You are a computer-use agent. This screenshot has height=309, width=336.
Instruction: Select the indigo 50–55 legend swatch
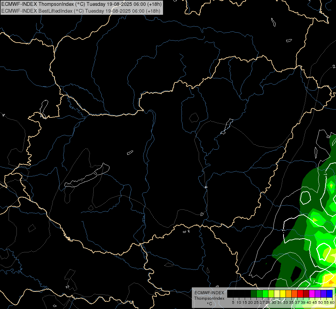(x=324, y=294)
